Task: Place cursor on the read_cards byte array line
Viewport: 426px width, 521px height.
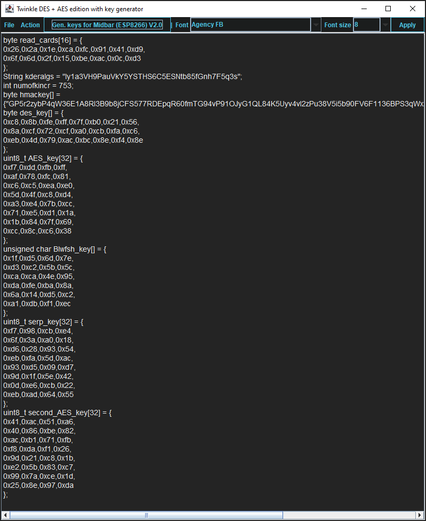Action: pyautogui.click(x=53, y=40)
